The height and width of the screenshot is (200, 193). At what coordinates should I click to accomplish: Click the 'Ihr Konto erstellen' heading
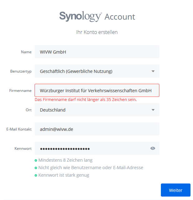(97, 32)
